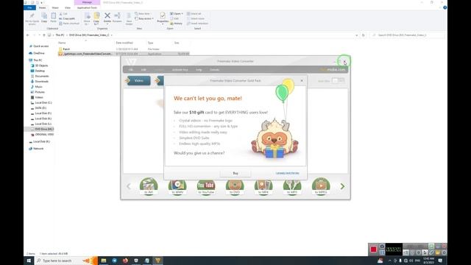
Task: Open the Move to dropdown in ribbon
Action: click(87, 18)
